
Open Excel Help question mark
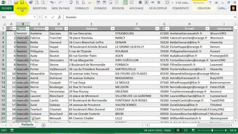pos(210,3)
